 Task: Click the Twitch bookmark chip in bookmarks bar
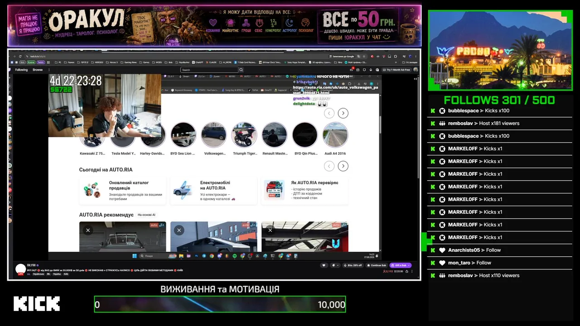(41, 62)
